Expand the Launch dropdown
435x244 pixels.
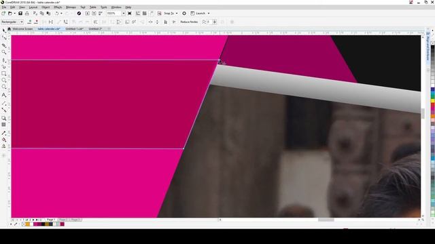[209, 14]
